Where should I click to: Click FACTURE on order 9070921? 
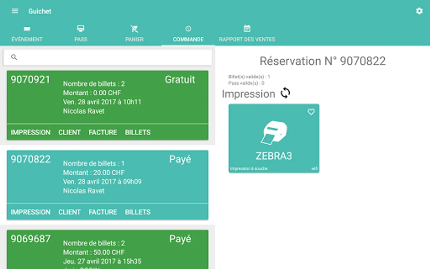(x=103, y=132)
